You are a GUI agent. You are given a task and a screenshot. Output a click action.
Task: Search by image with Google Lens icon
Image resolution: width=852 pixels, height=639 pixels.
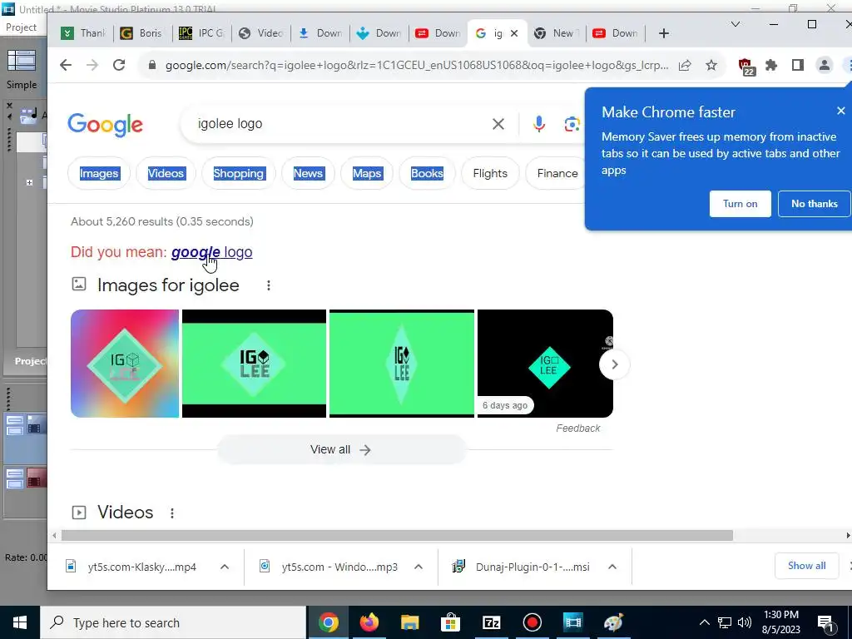572,124
